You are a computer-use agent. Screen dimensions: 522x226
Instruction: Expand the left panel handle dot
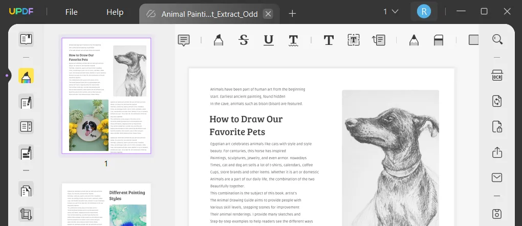tap(7, 76)
